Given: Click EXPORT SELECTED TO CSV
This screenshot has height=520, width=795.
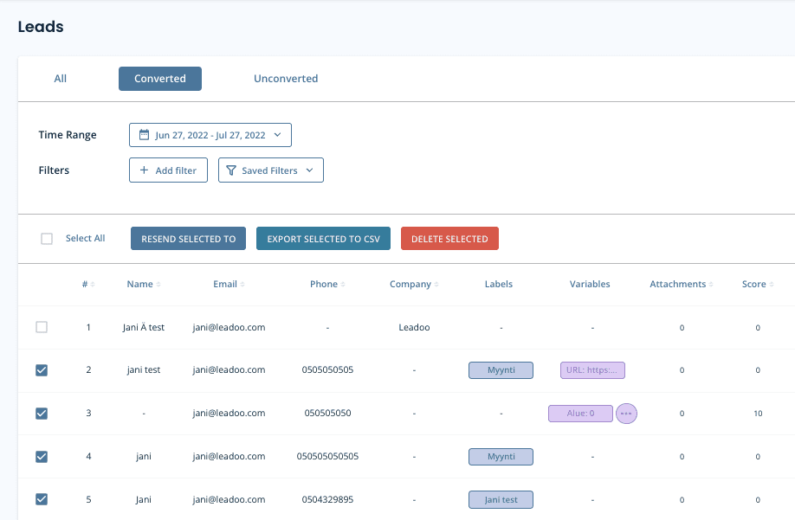Looking at the screenshot, I should 323,238.
